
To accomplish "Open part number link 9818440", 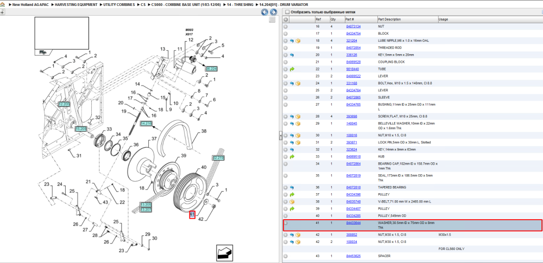I will coord(352,69).
